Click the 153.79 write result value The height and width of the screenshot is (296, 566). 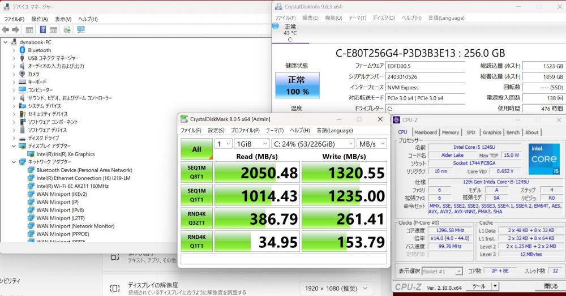tap(344, 242)
